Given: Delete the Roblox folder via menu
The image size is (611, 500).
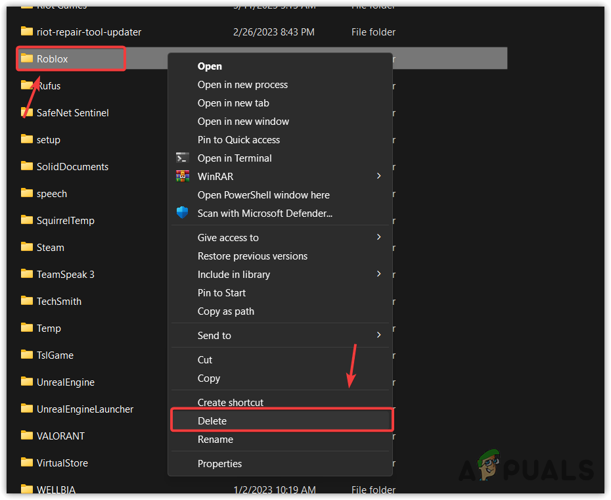Looking at the screenshot, I should [212, 421].
